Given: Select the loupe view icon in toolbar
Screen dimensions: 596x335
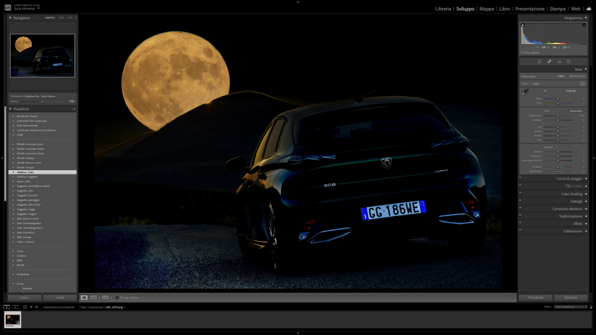Looking at the screenshot, I should pos(84,297).
